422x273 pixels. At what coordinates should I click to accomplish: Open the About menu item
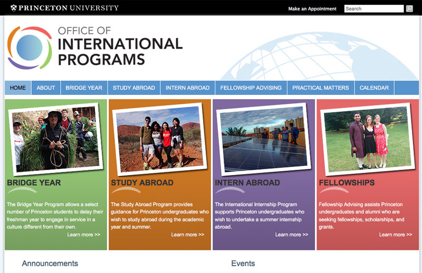(46, 88)
